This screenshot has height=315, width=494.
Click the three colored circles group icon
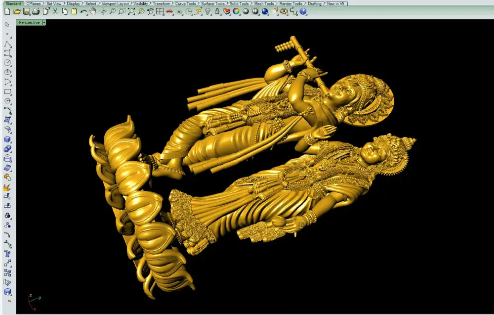pyautogui.click(x=7, y=216)
